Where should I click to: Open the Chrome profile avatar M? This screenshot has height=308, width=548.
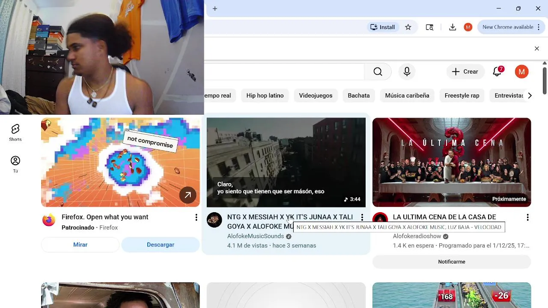coord(468,27)
